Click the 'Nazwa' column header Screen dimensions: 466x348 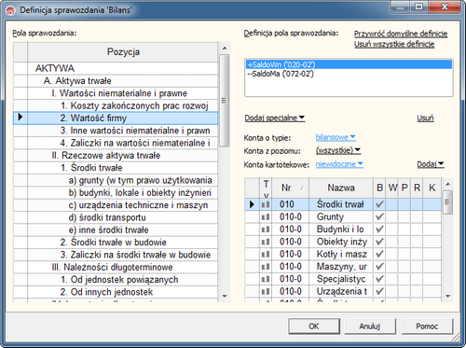point(341,188)
